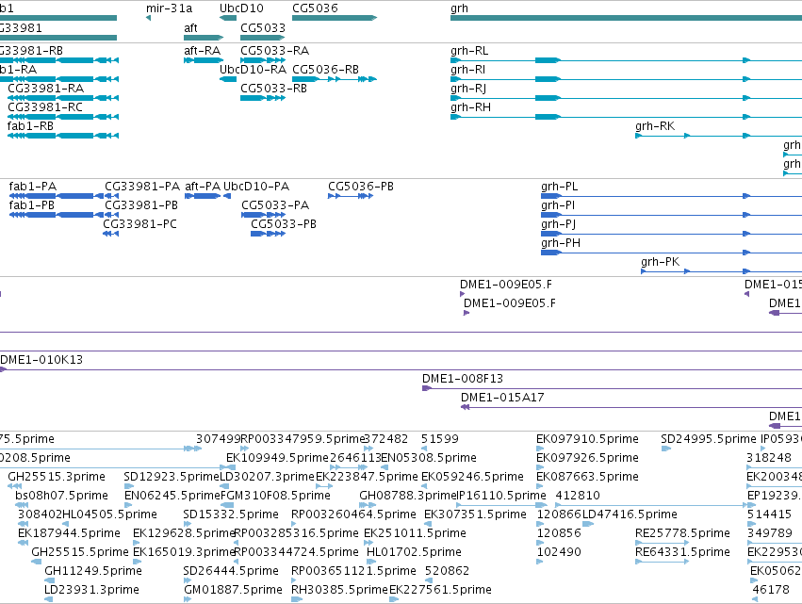
Task: Click EST feature 412810
Action: tap(649, 506)
